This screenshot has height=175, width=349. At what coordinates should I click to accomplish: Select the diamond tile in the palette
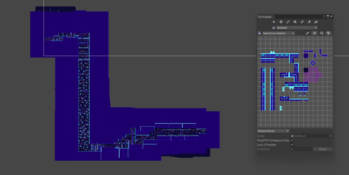click(313, 63)
